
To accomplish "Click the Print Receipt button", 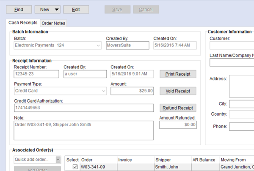I will click(178, 74).
